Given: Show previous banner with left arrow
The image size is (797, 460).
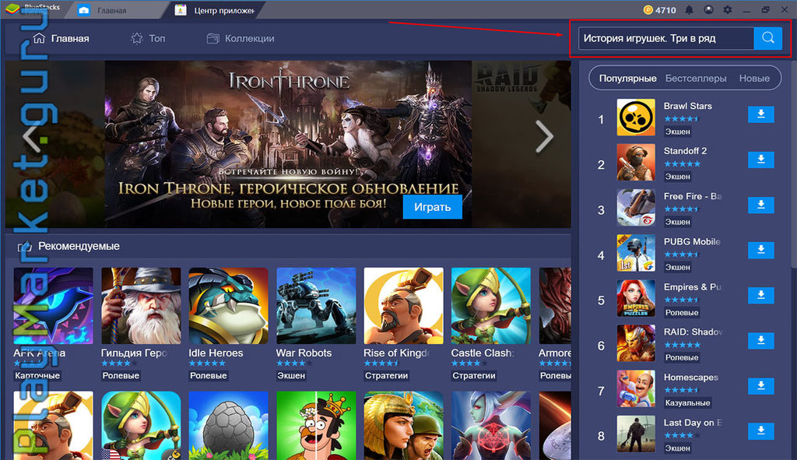Looking at the screenshot, I should (31, 136).
